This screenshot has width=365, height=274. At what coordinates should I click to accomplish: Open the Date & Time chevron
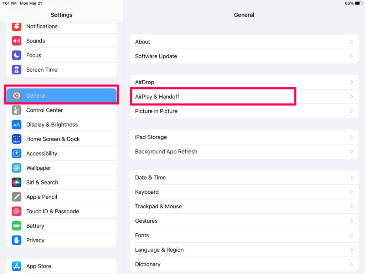pos(351,178)
